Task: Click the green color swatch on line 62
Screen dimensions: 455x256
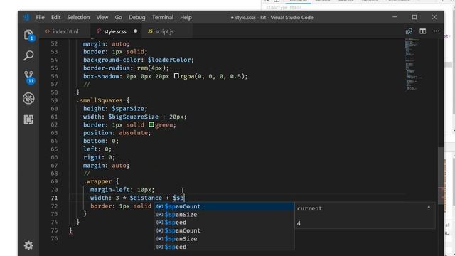Action: click(151, 125)
